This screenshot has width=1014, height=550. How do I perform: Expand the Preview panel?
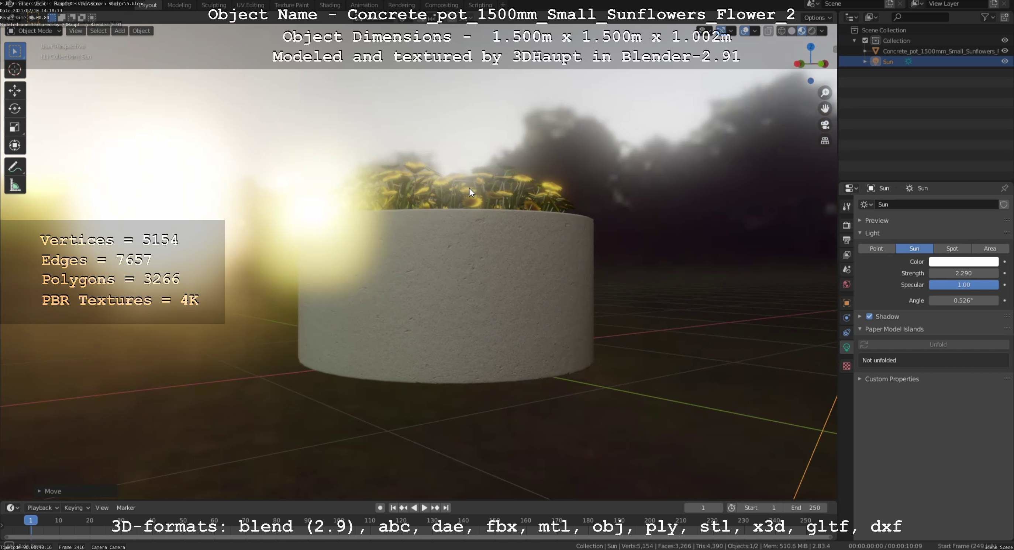877,220
